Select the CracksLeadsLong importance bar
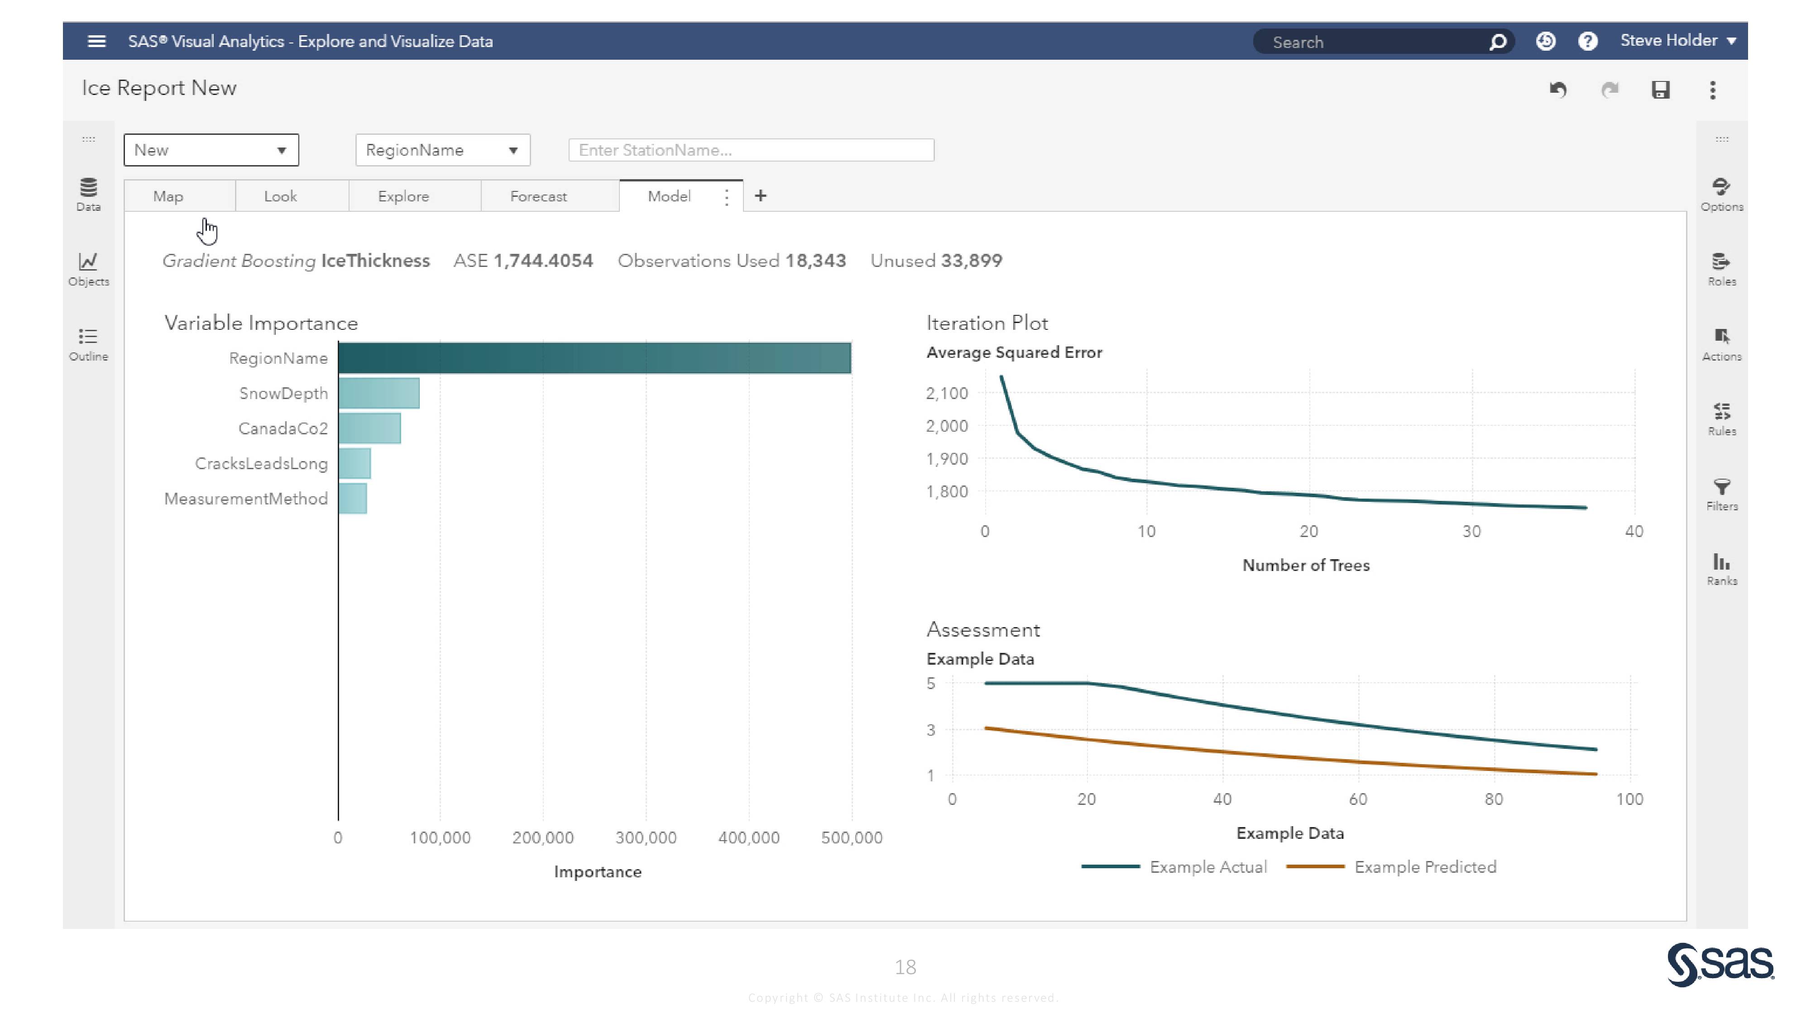 coord(355,463)
